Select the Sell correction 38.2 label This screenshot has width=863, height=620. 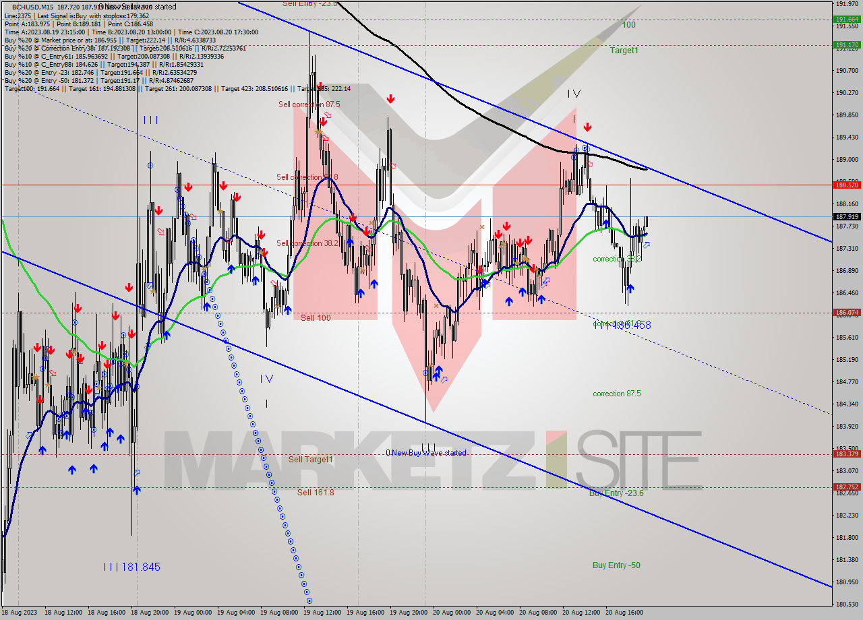pyautogui.click(x=307, y=243)
